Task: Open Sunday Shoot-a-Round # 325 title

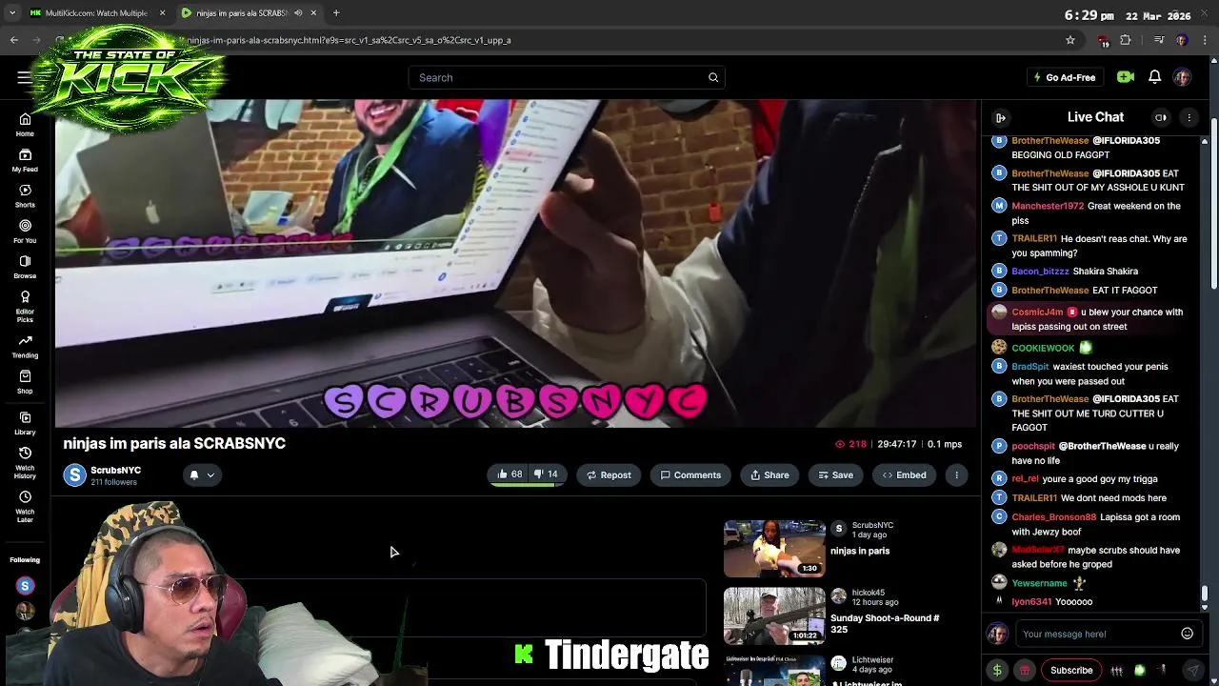Action: click(x=885, y=623)
